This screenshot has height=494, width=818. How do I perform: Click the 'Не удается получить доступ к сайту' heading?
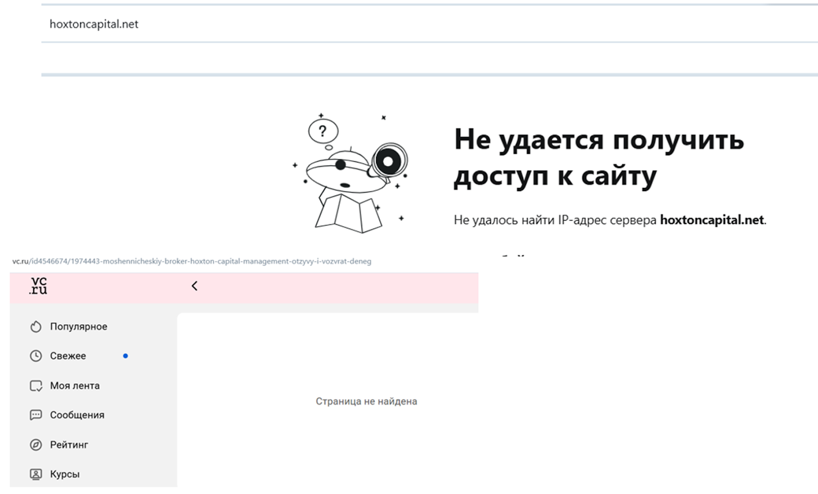[599, 157]
